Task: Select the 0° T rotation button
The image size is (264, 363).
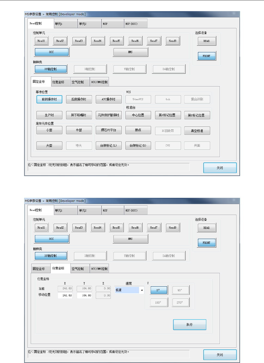Action: pyautogui.click(x=159, y=290)
